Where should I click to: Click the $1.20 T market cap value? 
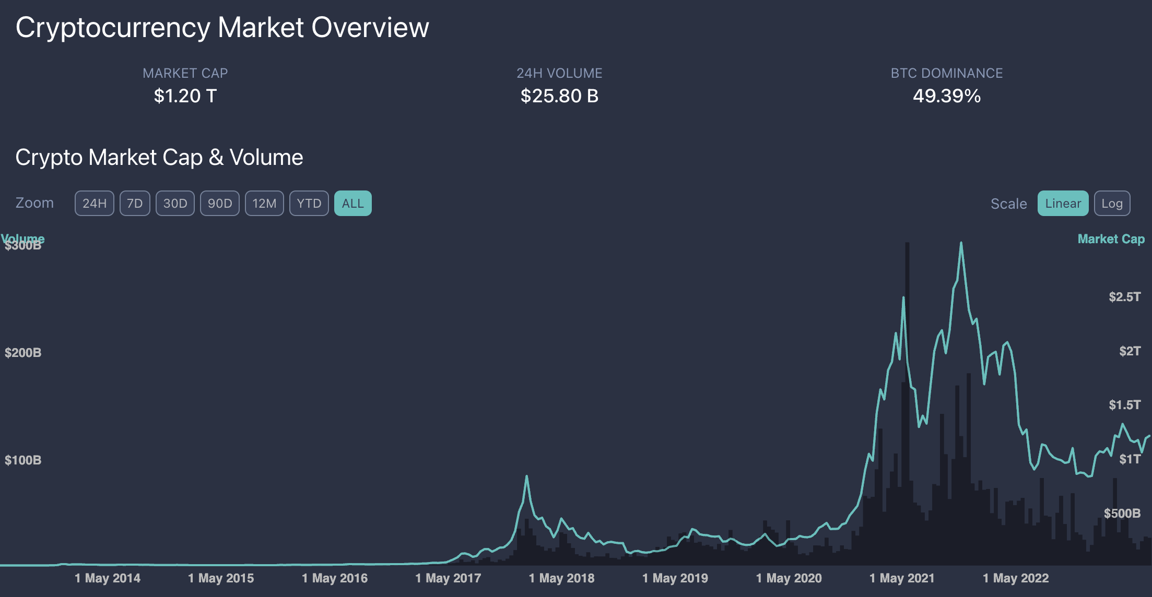[185, 96]
